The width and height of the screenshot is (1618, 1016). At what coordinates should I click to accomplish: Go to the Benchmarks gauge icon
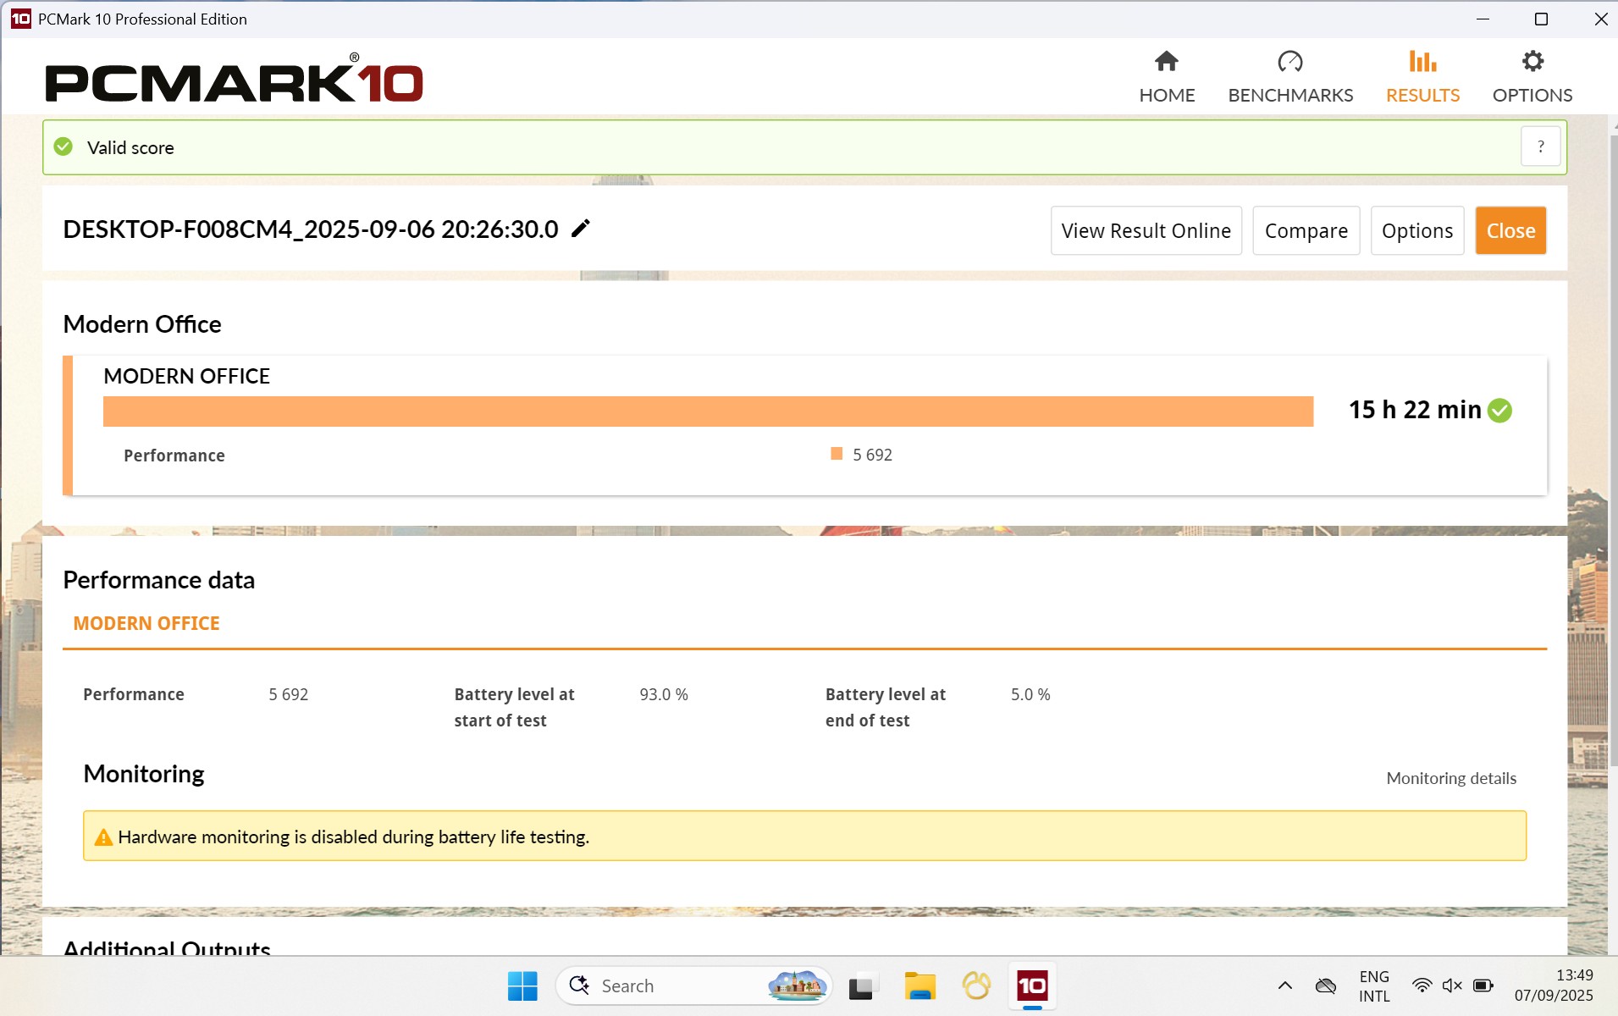[1289, 62]
